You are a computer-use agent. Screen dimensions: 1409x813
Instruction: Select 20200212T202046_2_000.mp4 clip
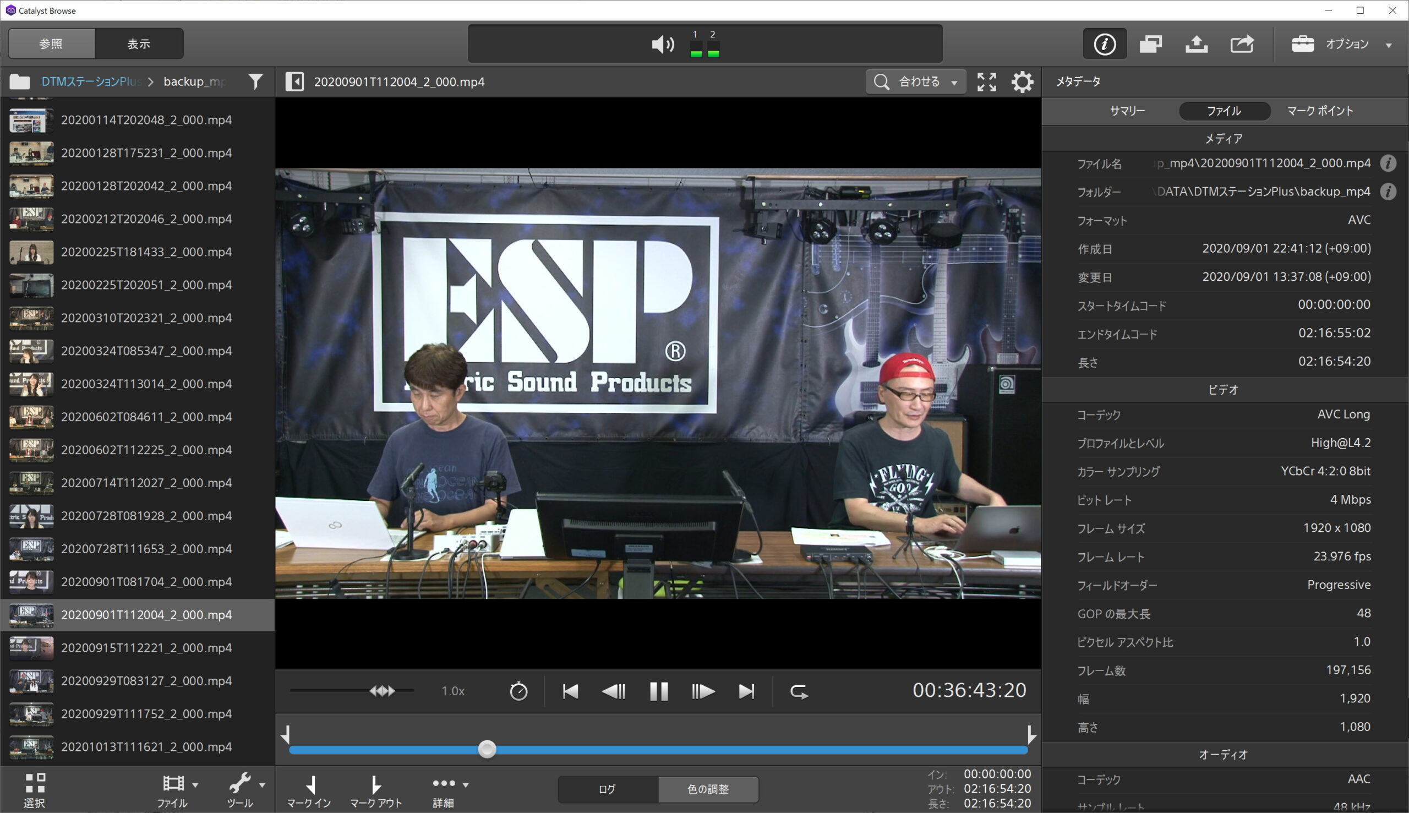tap(138, 219)
